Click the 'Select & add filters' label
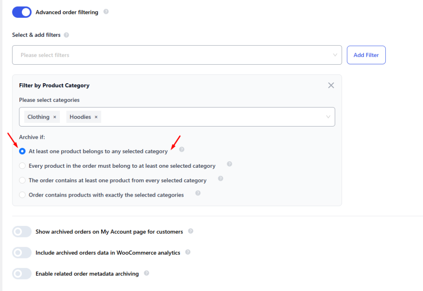Viewport: 423px width, 291px height. (x=36, y=35)
